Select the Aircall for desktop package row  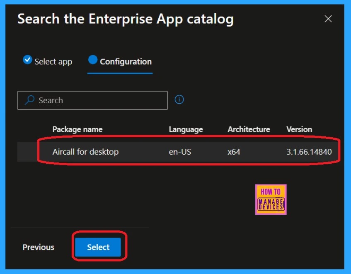coord(179,152)
